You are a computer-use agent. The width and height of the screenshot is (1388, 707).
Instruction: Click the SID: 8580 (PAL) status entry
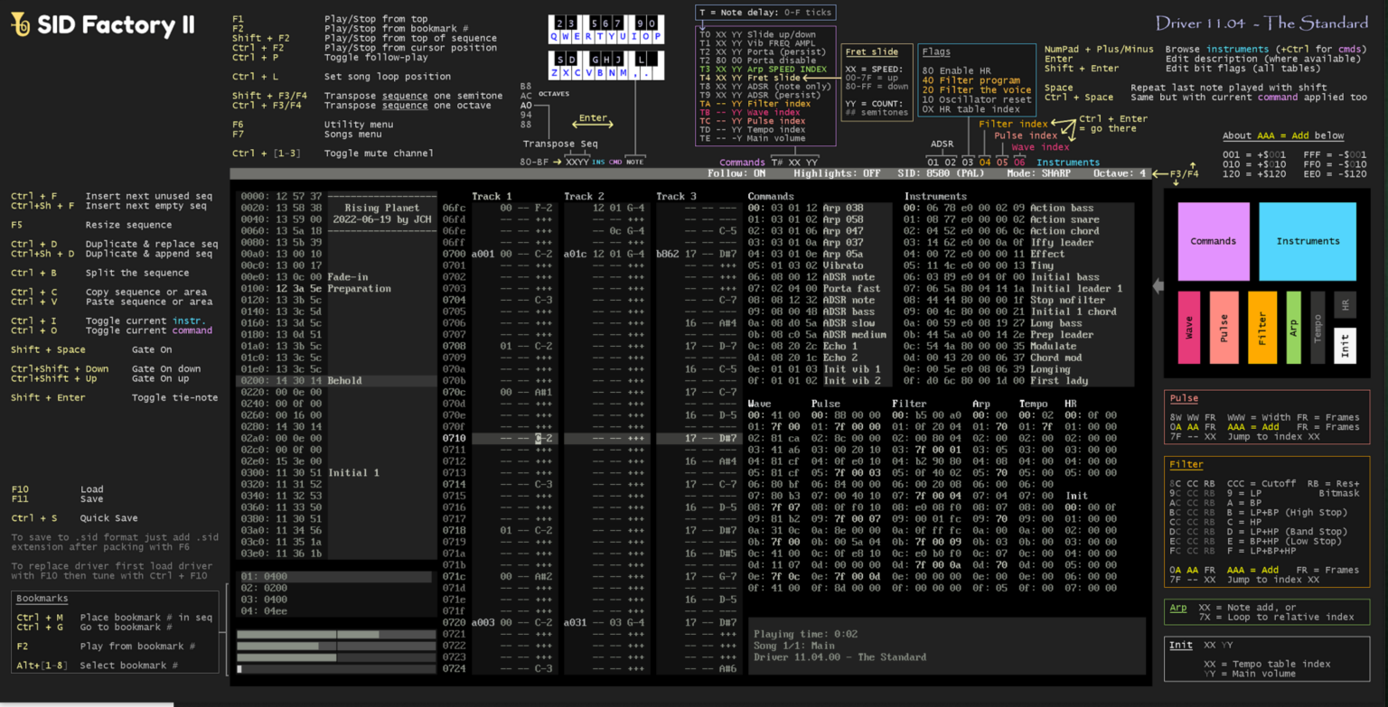tap(941, 173)
